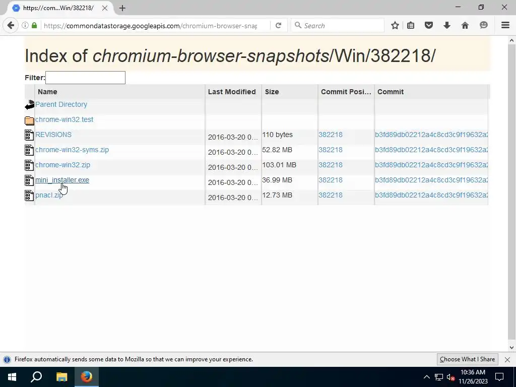Go back using the back arrow
The width and height of the screenshot is (516, 387).
coord(11,25)
